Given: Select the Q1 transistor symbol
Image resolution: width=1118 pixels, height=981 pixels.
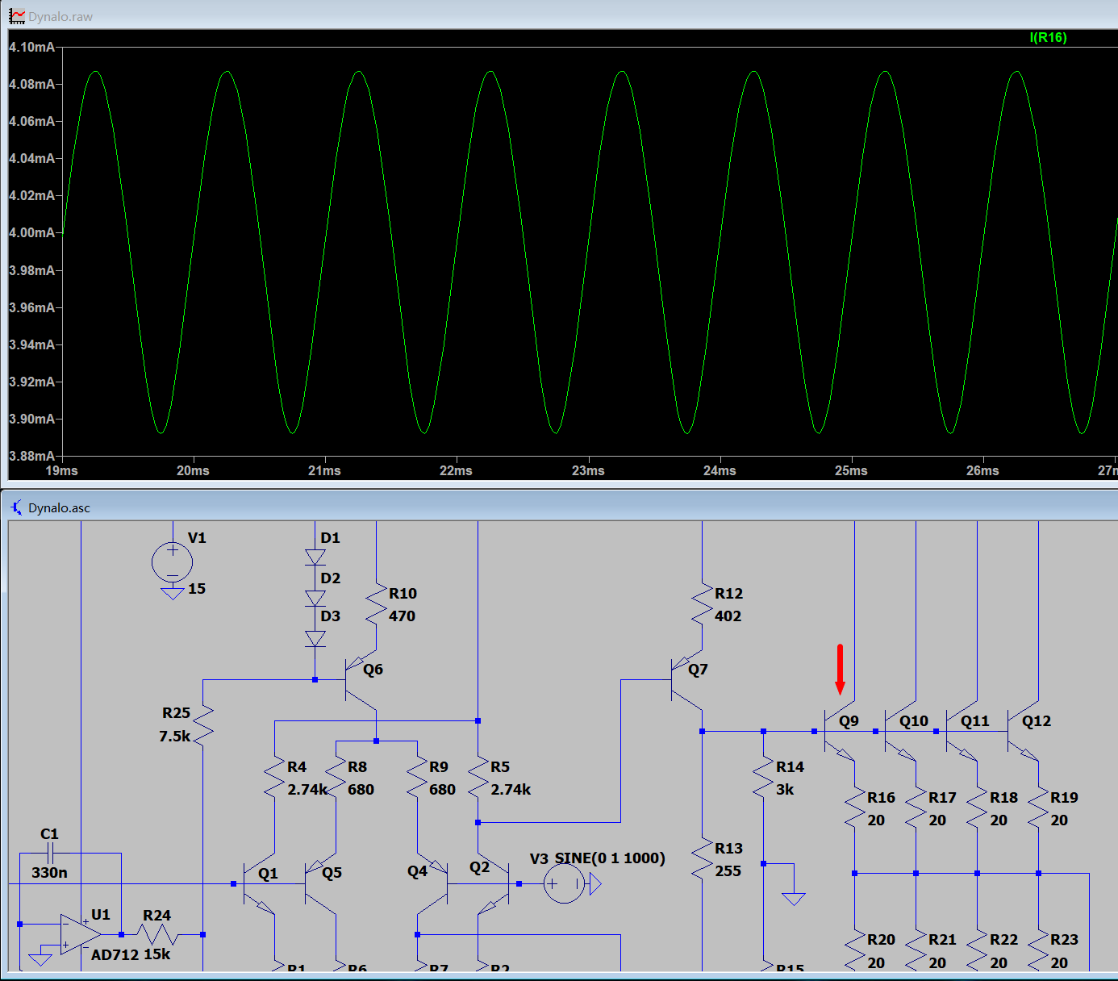Looking at the screenshot, I should [260, 883].
